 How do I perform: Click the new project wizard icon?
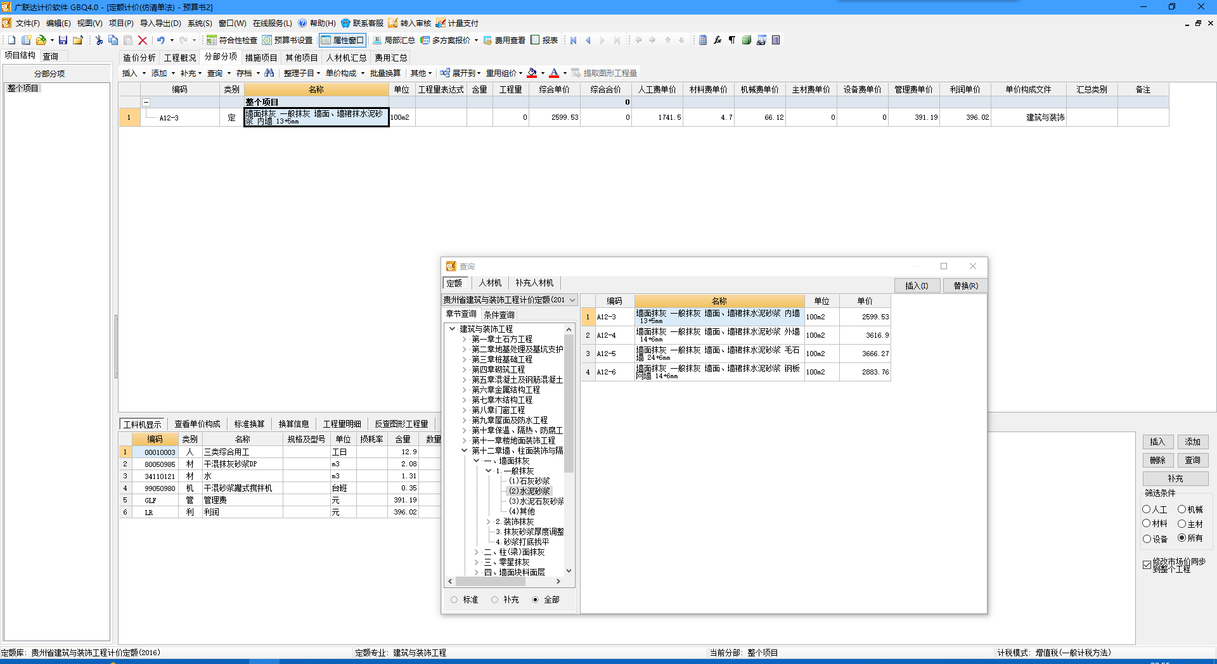[26, 41]
